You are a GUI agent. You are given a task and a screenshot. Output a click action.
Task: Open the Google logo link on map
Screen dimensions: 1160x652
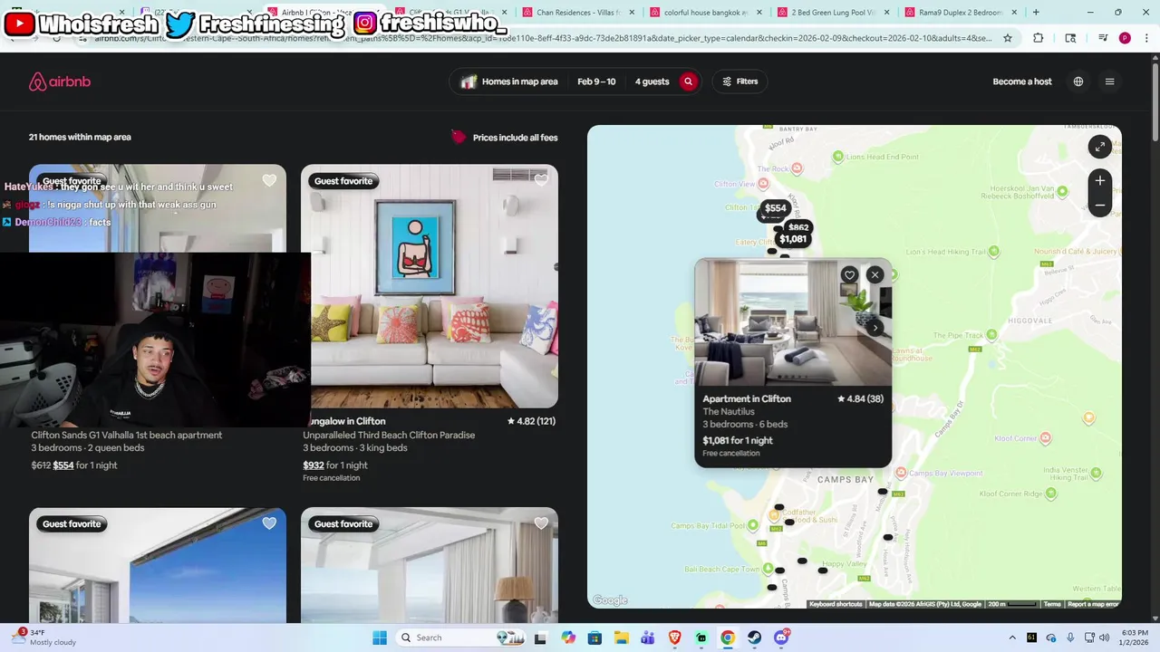(x=610, y=600)
